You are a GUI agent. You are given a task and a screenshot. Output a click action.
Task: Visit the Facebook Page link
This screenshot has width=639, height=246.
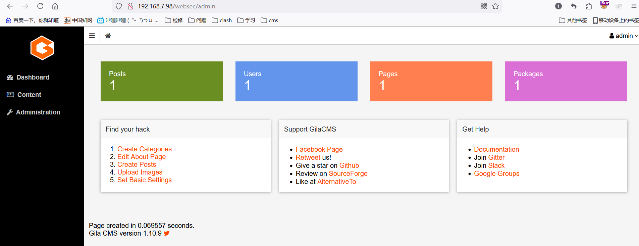(x=319, y=149)
